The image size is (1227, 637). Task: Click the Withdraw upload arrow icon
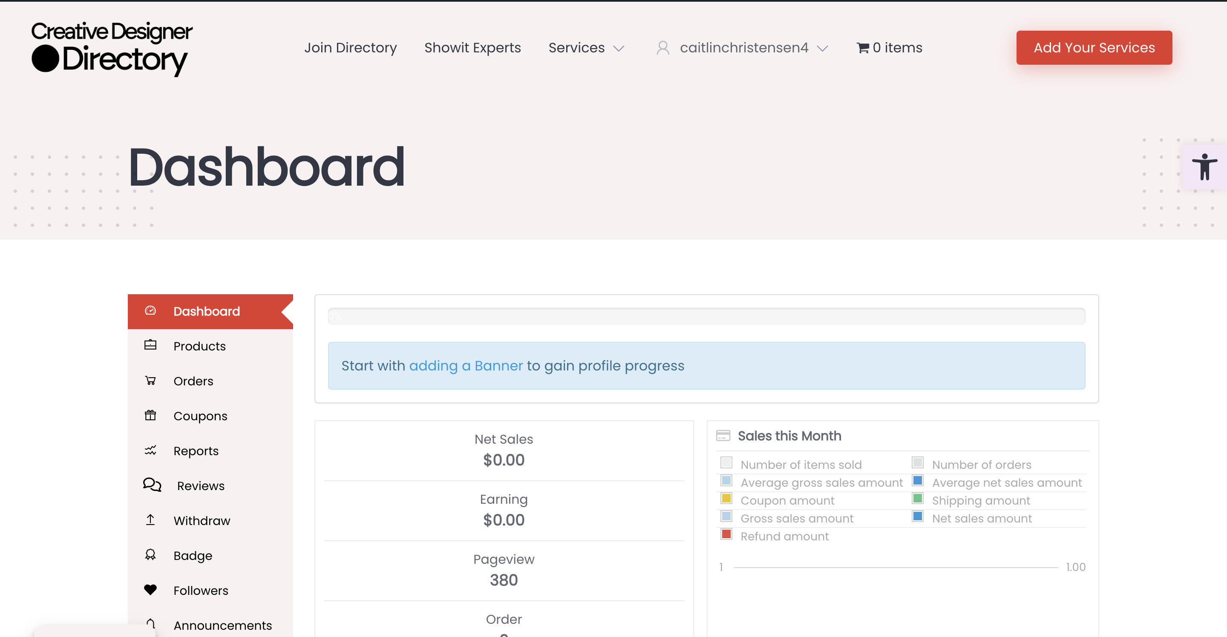point(150,520)
